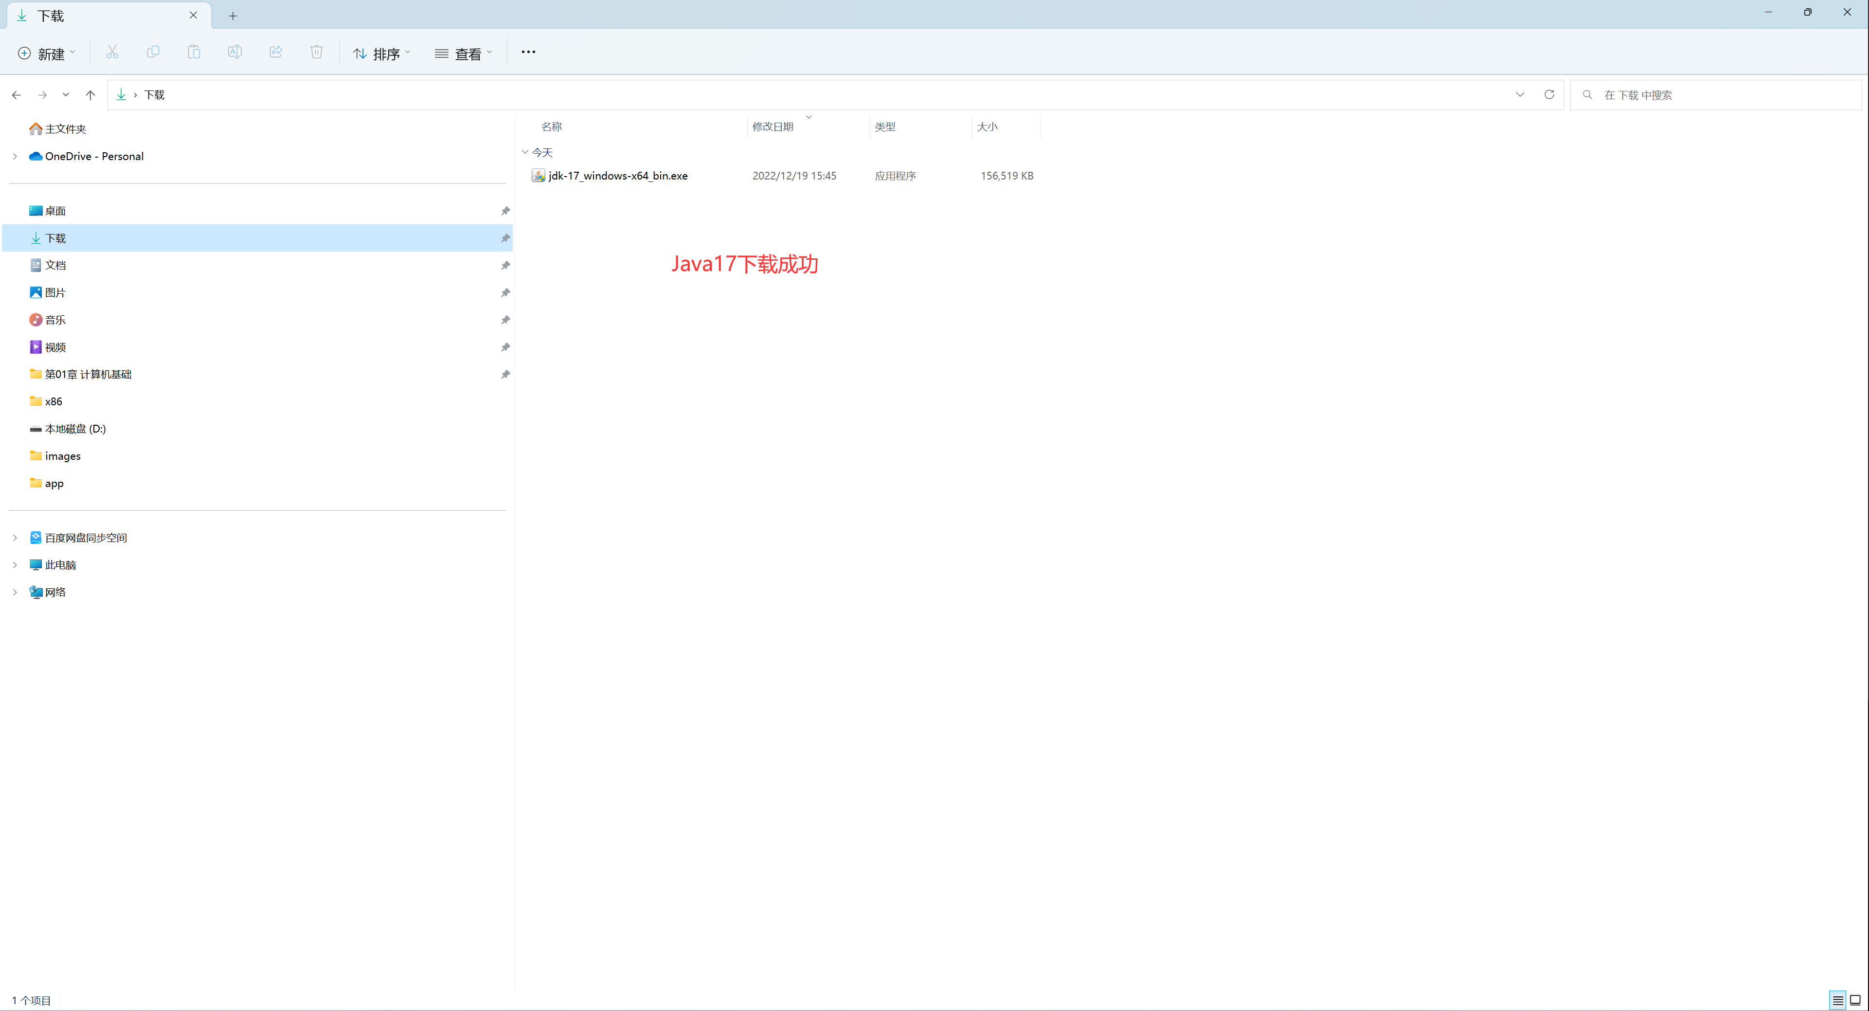Click the Rename icon in toolbar

tap(235, 52)
